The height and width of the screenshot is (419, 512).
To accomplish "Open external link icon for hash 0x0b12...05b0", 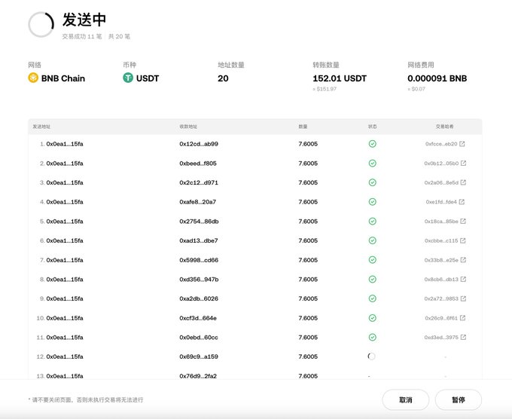I will point(463,163).
